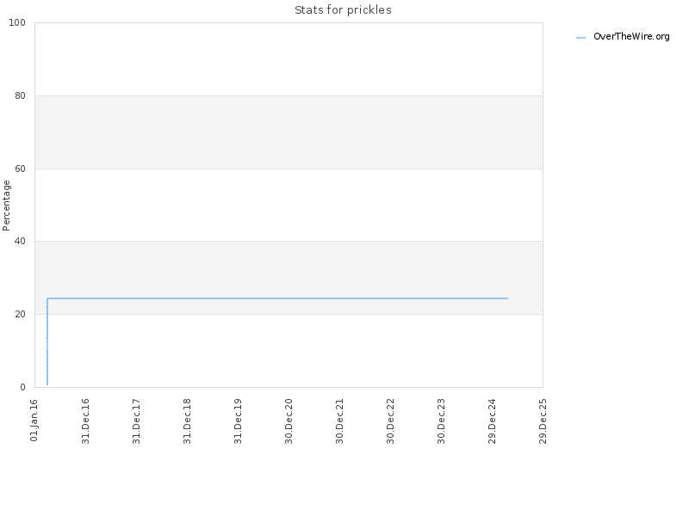The width and height of the screenshot is (689, 516).
Task: Click the 31.Dec.19 x-axis label
Action: coord(239,421)
